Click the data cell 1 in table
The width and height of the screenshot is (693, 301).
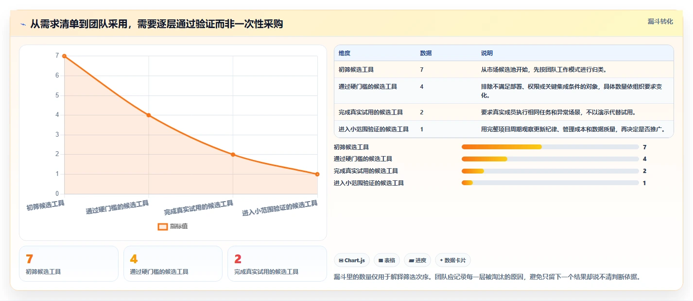[422, 129]
